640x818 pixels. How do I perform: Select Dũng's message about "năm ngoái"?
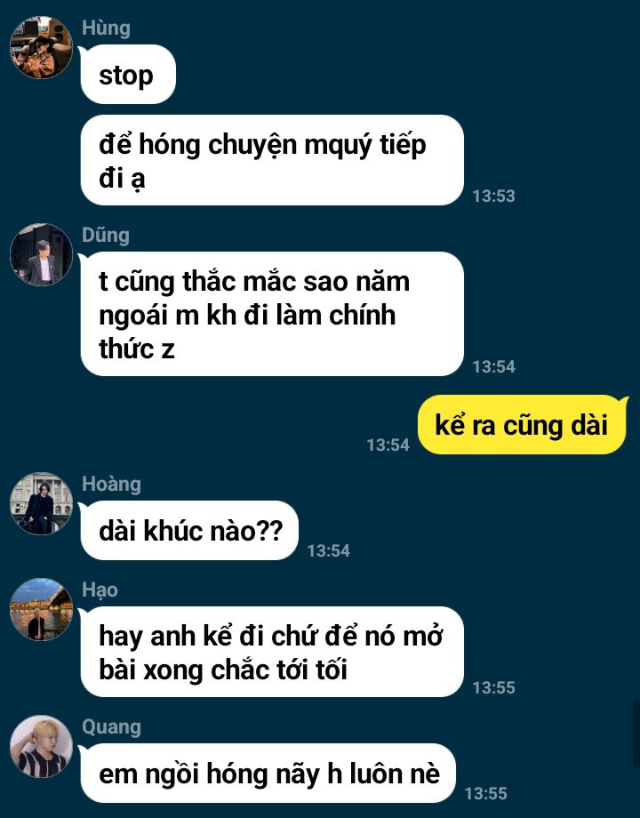[x=272, y=314]
